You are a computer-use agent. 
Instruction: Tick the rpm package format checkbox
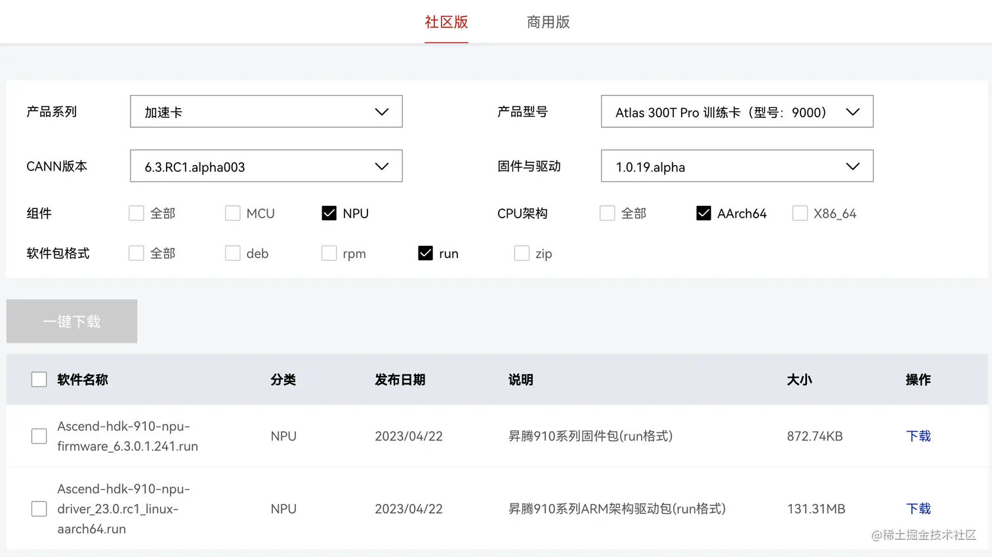tap(329, 253)
